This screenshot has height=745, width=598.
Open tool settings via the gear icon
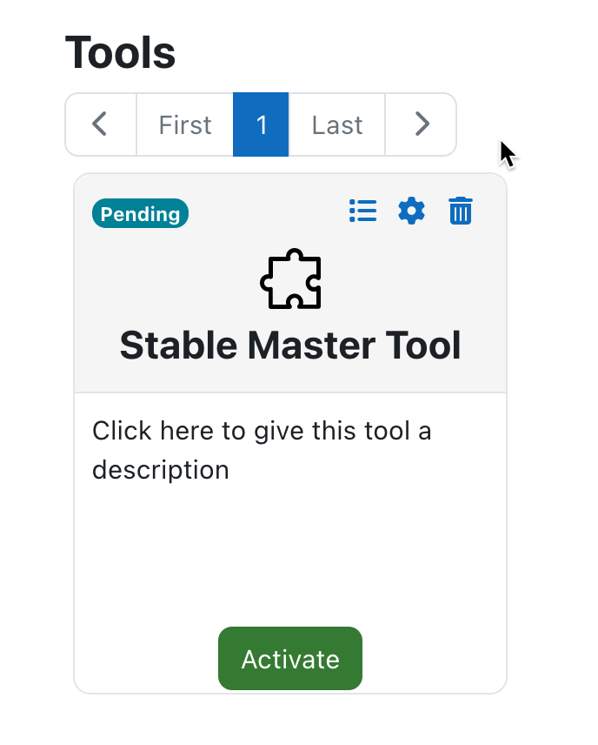[411, 211]
